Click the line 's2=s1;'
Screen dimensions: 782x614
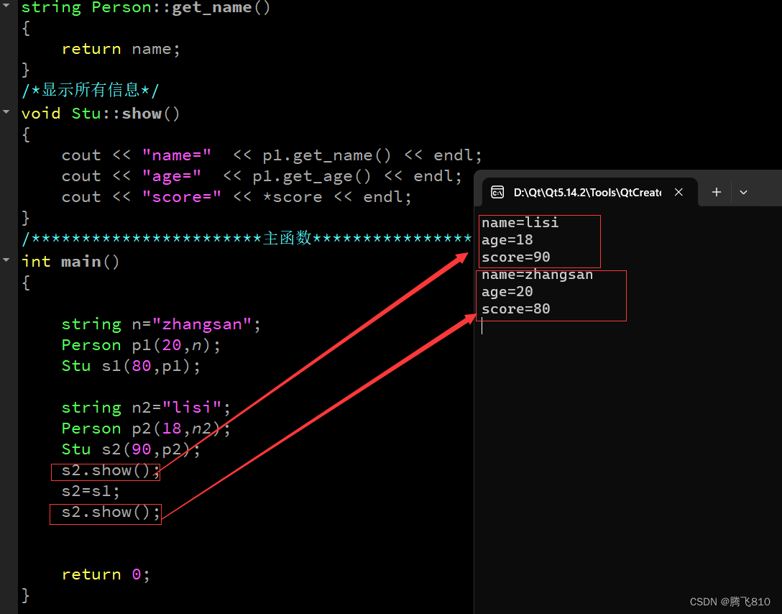click(x=91, y=491)
